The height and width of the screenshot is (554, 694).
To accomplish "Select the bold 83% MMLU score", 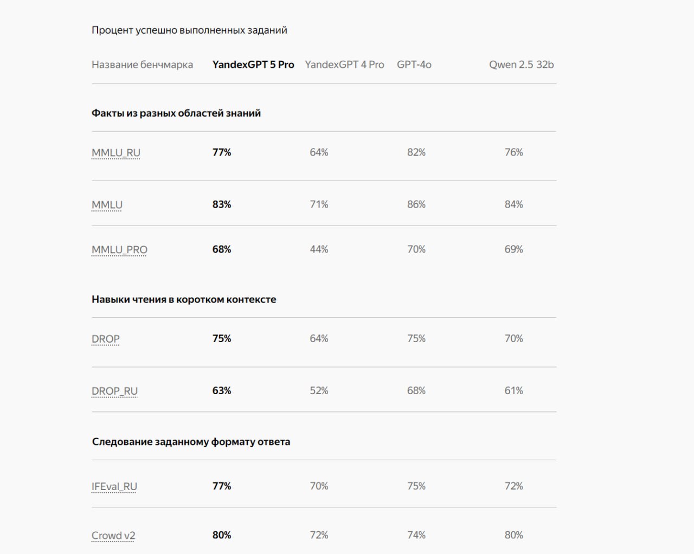I will coord(222,204).
